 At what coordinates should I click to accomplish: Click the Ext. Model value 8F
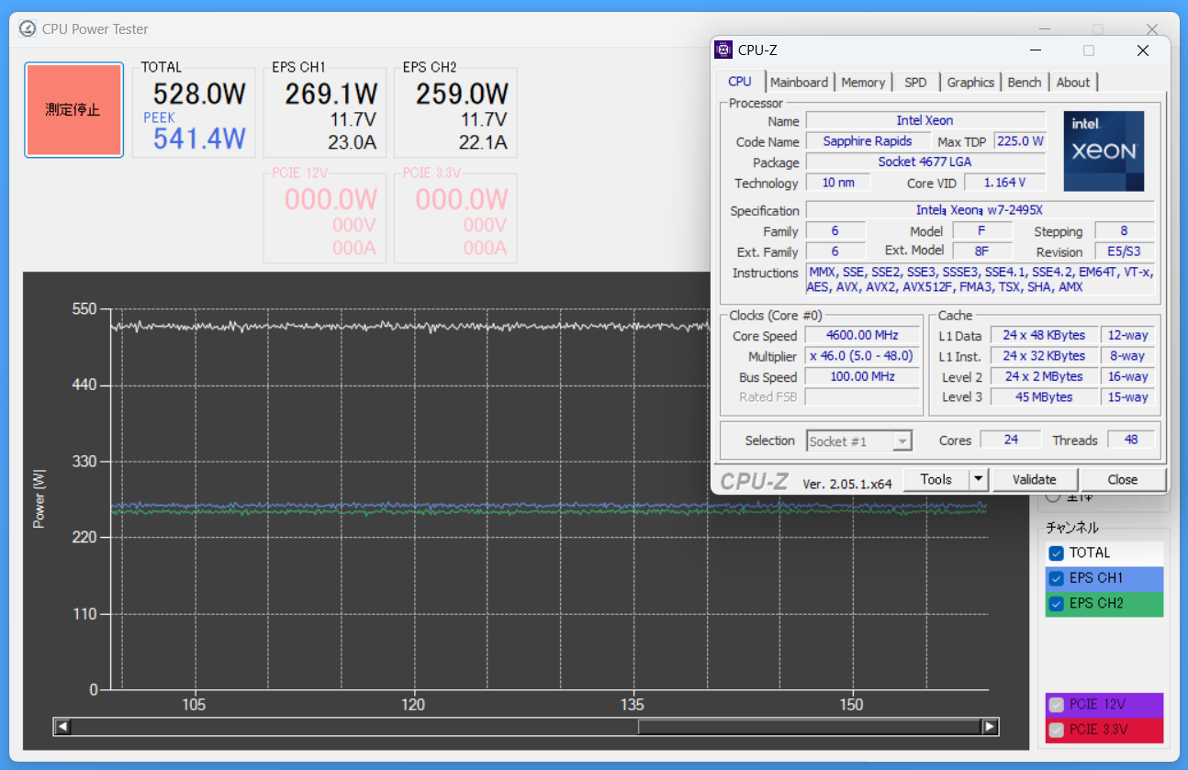click(981, 251)
